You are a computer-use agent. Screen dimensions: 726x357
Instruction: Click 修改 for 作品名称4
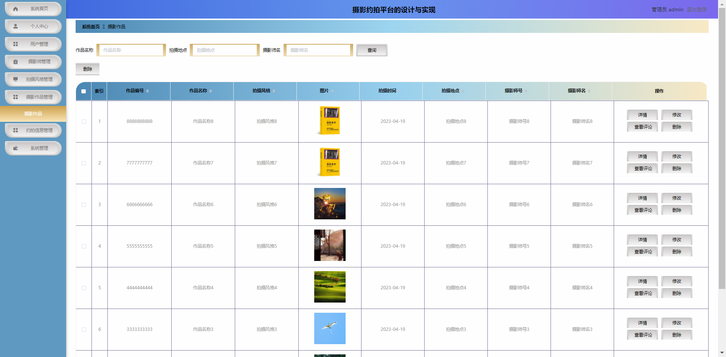click(677, 281)
